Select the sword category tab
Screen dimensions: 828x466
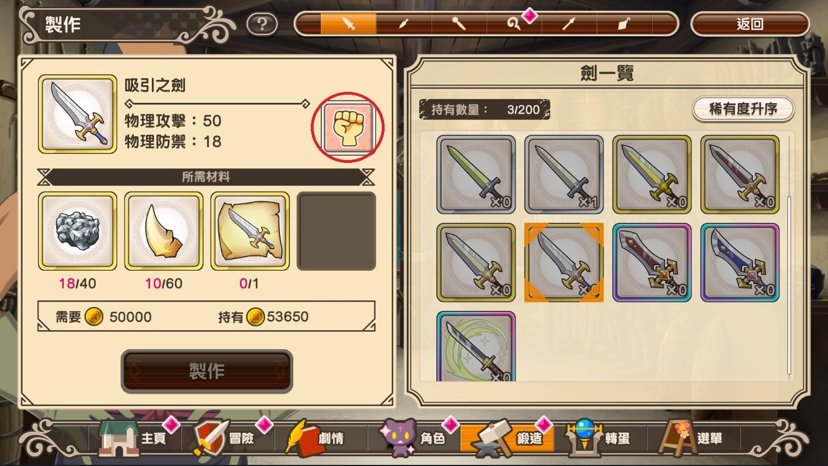(x=349, y=24)
